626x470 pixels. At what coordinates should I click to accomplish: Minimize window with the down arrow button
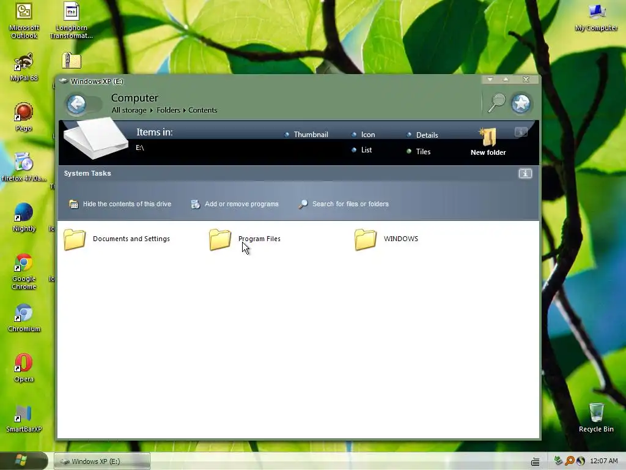490,79
